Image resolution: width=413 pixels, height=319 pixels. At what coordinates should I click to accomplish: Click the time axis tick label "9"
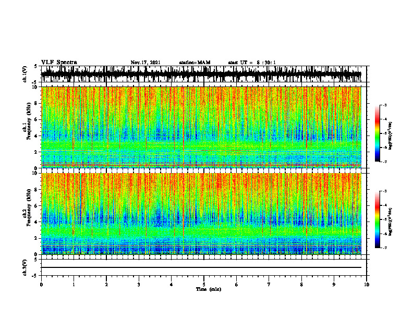click(x=334, y=285)
